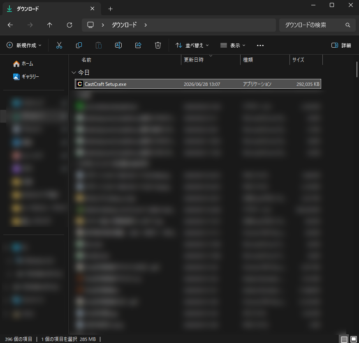Add a new tab with plus button
The width and height of the screenshot is (359, 343).
(x=110, y=9)
